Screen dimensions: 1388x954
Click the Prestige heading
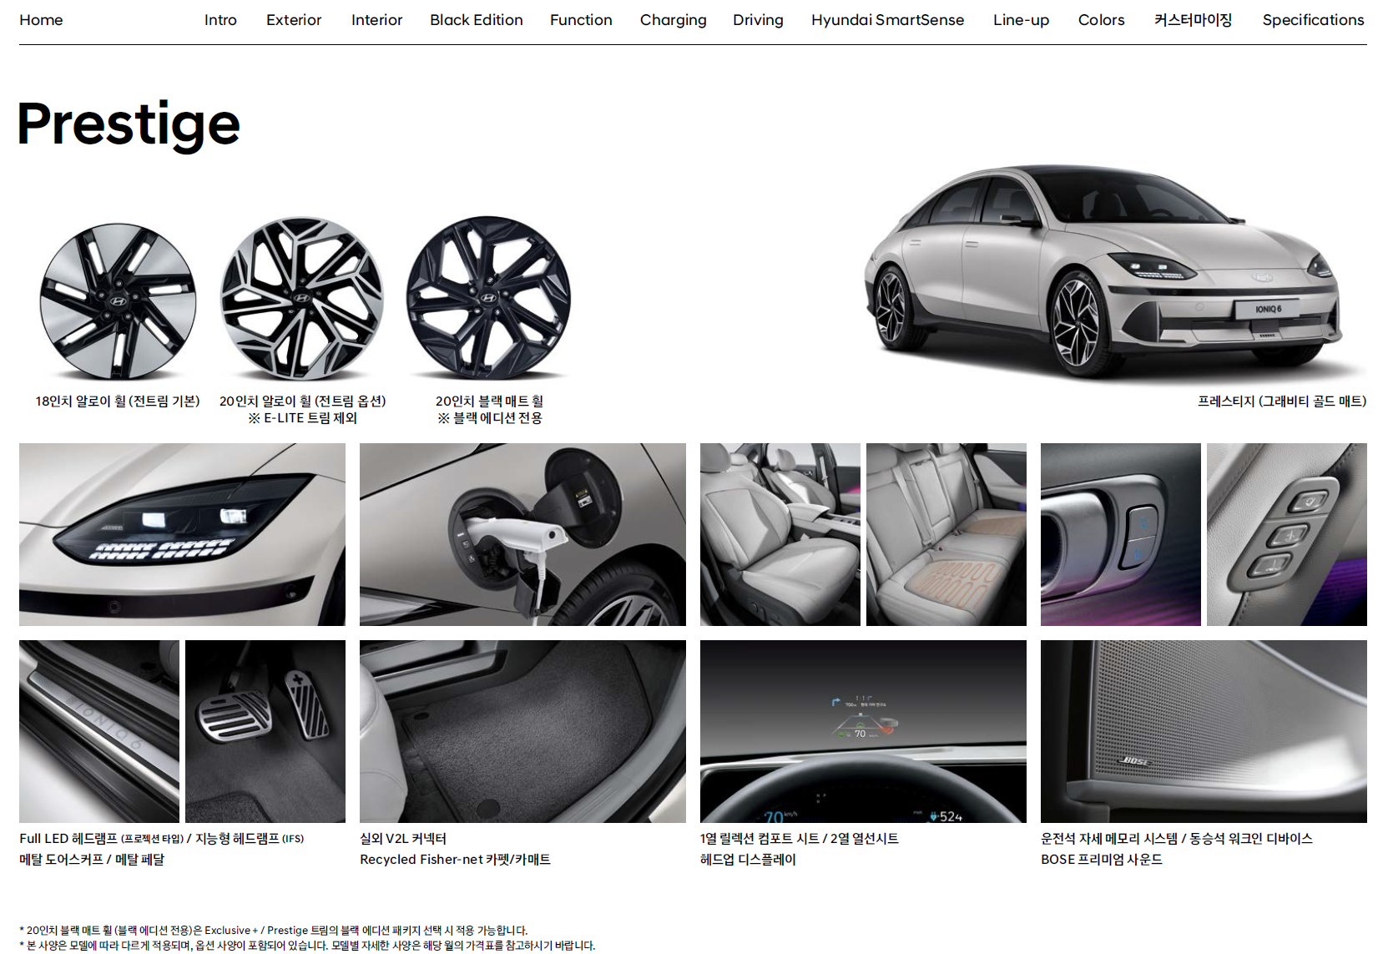pyautogui.click(x=129, y=124)
